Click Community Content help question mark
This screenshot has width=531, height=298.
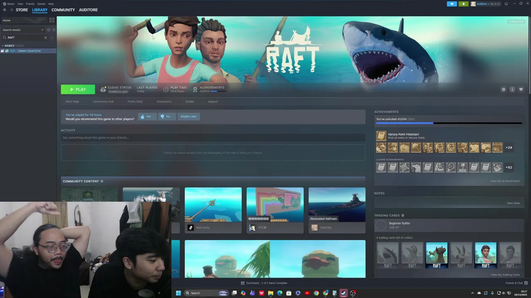102,181
